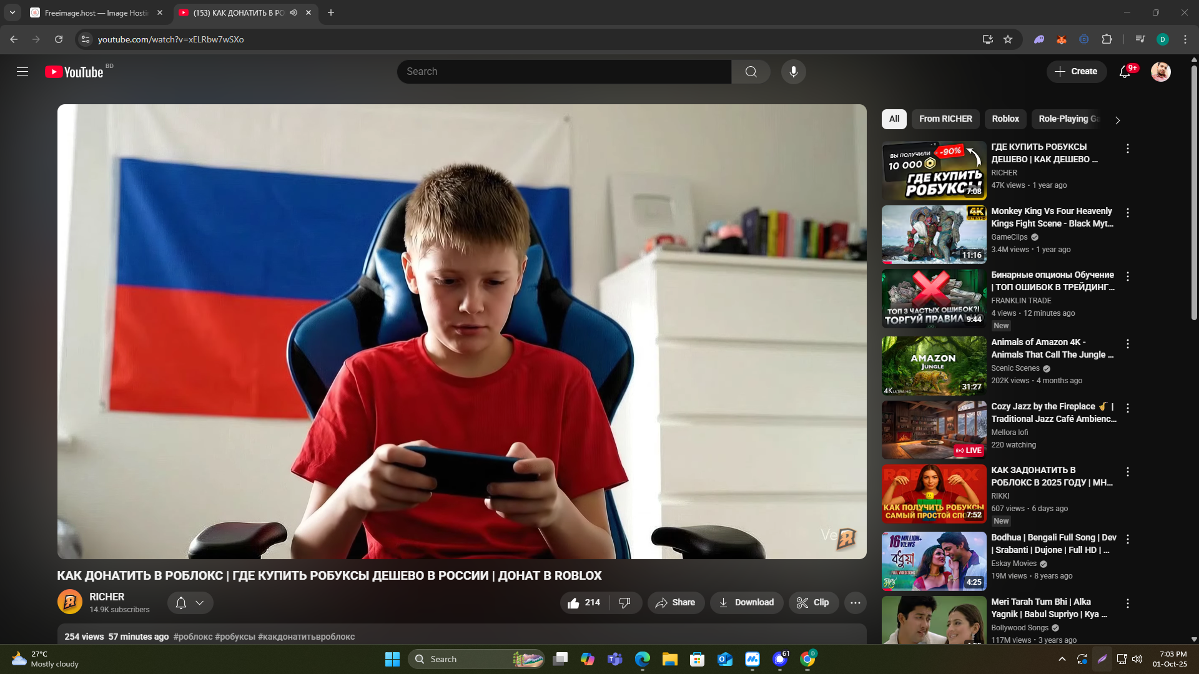Open Meri Tarah Tum Bhi video title

tap(1049, 608)
